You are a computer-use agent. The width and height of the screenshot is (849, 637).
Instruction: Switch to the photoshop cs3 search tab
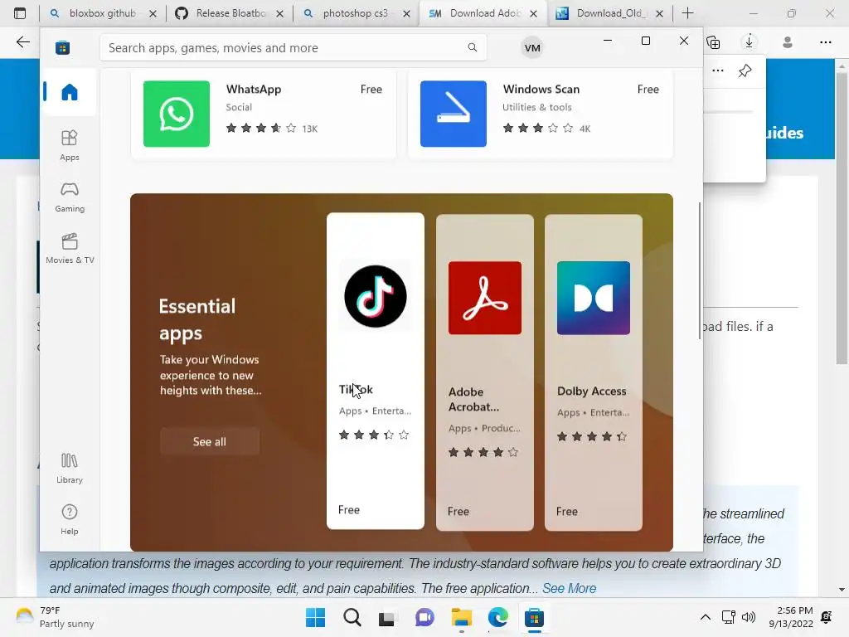[x=355, y=13]
